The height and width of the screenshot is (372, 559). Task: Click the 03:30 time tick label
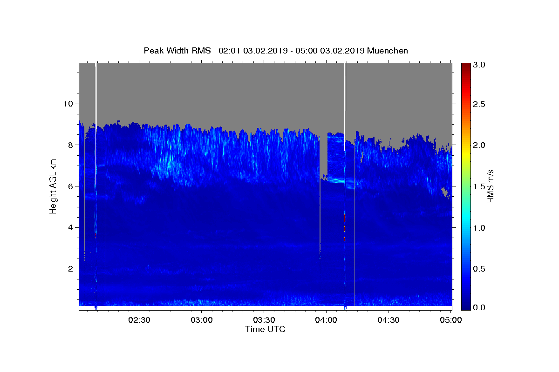pos(264,320)
